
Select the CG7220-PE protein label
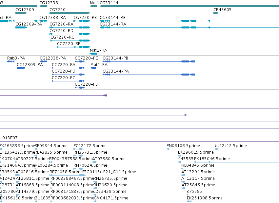pos(86,58)
